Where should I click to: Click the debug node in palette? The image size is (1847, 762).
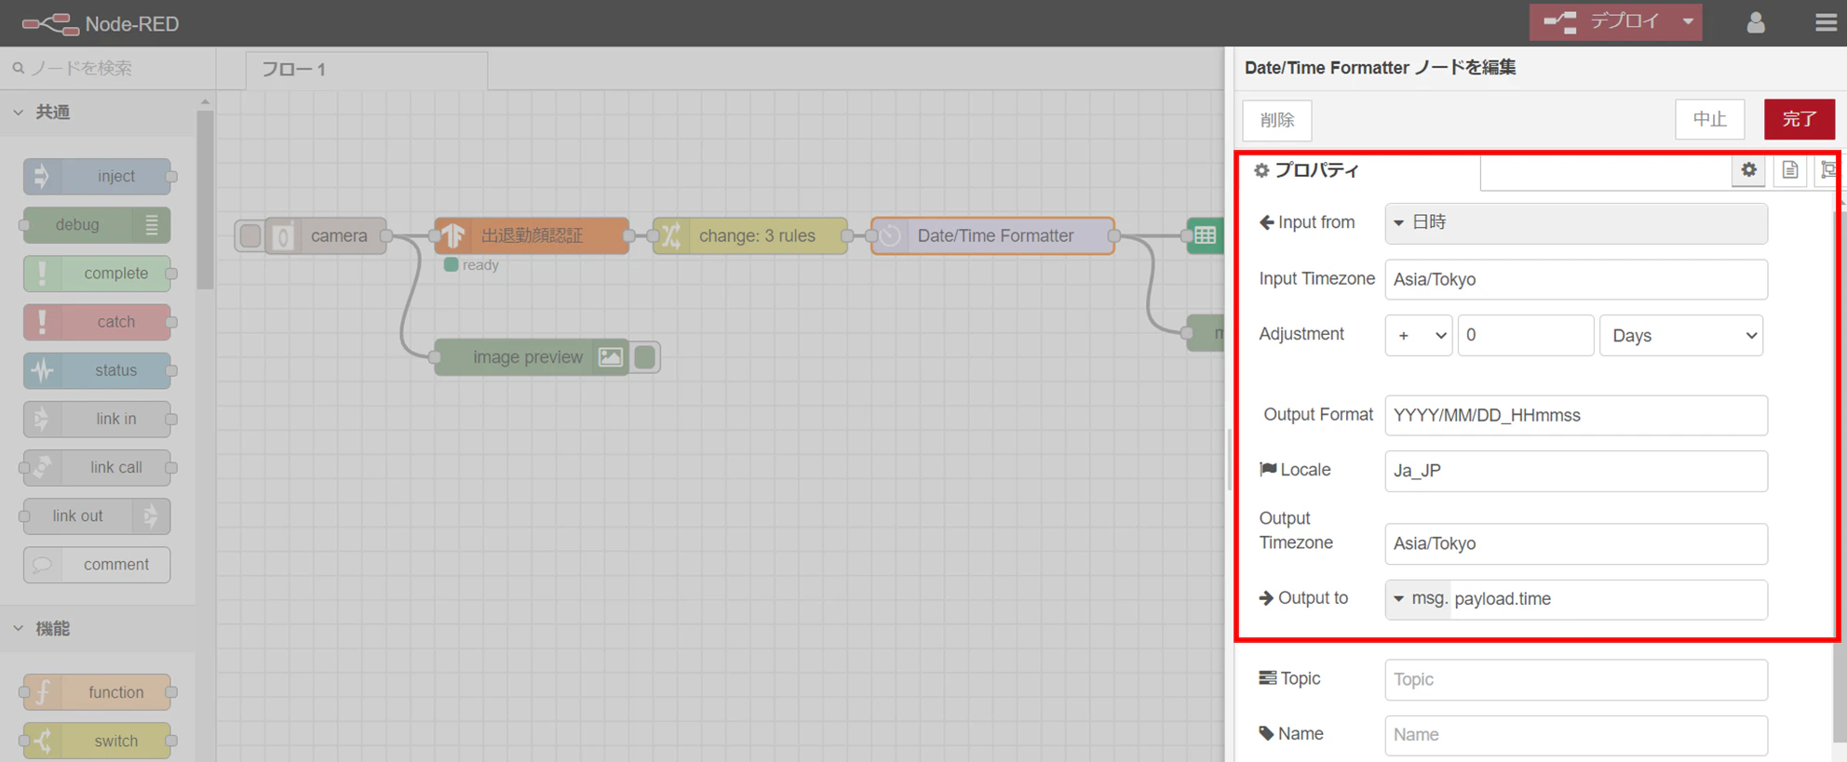(x=97, y=224)
